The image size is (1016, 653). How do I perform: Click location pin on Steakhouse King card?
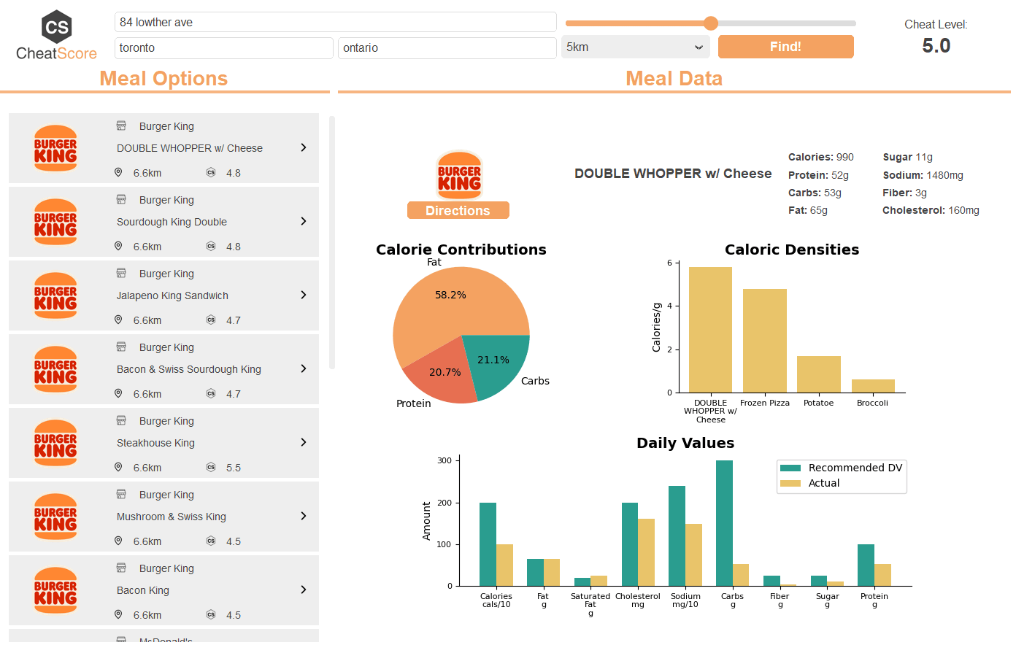coord(118,467)
